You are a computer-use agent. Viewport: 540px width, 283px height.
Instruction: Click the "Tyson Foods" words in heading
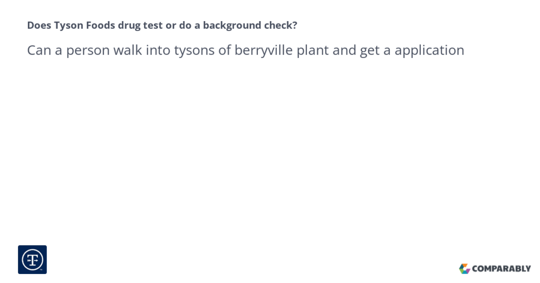pos(84,25)
